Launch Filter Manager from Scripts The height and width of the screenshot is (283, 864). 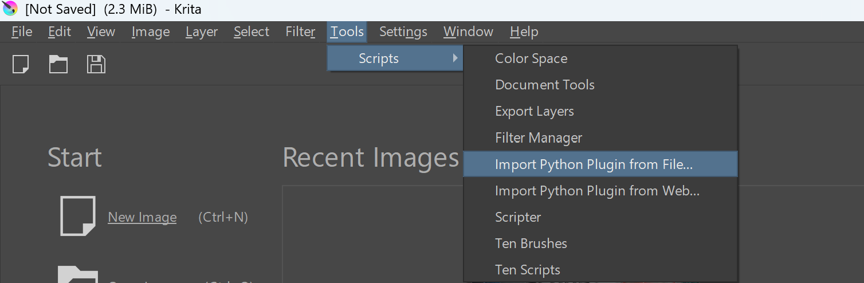538,138
